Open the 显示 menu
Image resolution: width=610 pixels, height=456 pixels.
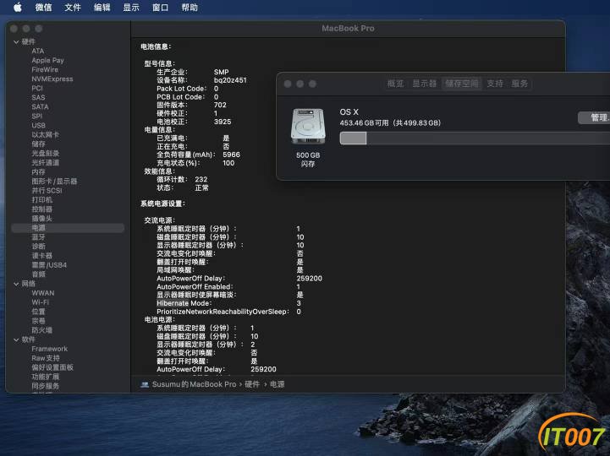tap(131, 8)
